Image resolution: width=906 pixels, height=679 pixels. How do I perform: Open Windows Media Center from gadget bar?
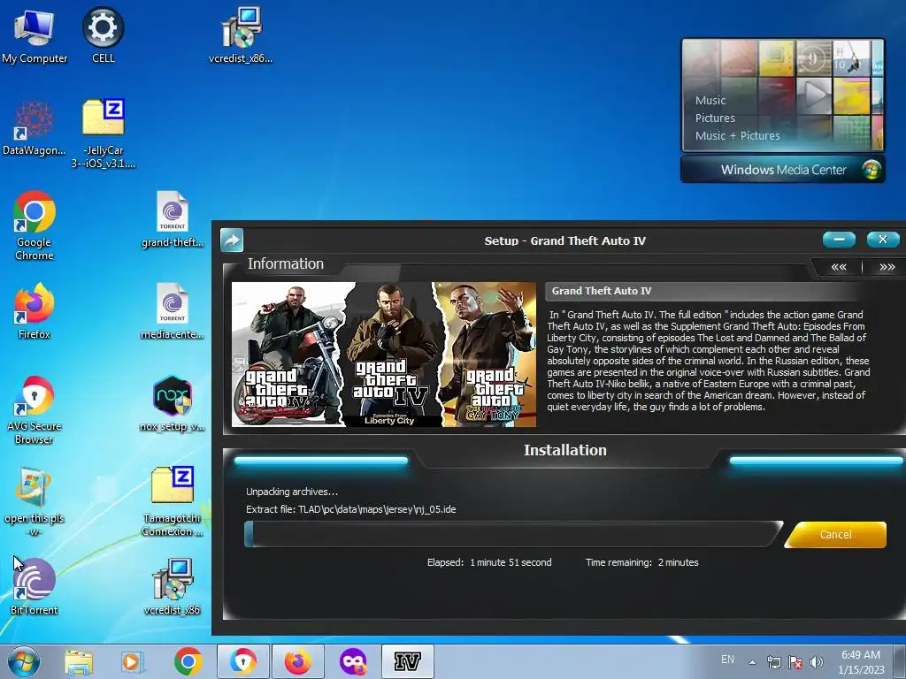click(x=783, y=170)
